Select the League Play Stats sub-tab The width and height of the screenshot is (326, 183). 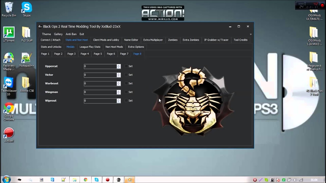pos(90,47)
